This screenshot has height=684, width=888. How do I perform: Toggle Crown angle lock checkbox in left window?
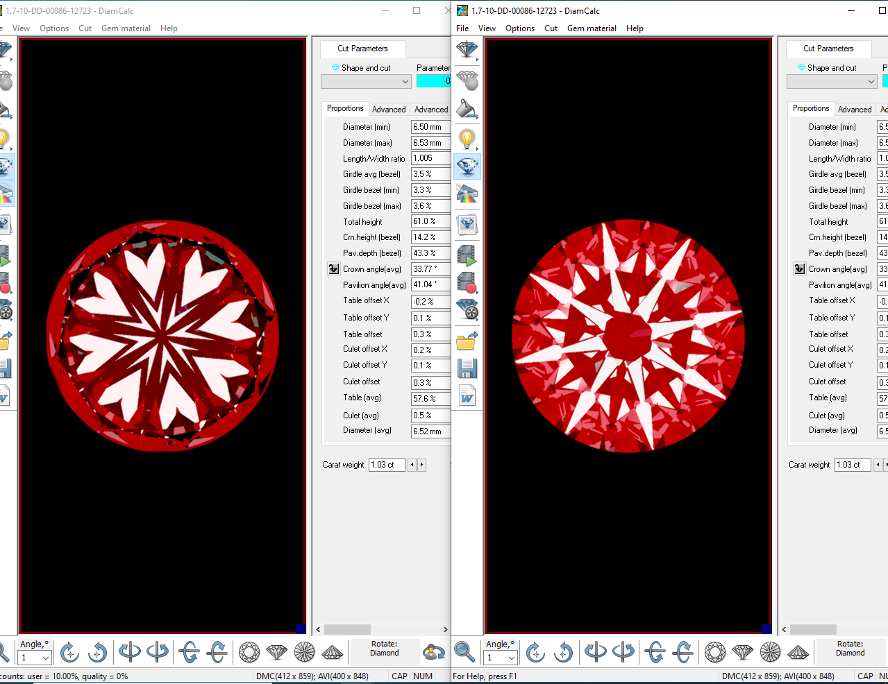333,269
